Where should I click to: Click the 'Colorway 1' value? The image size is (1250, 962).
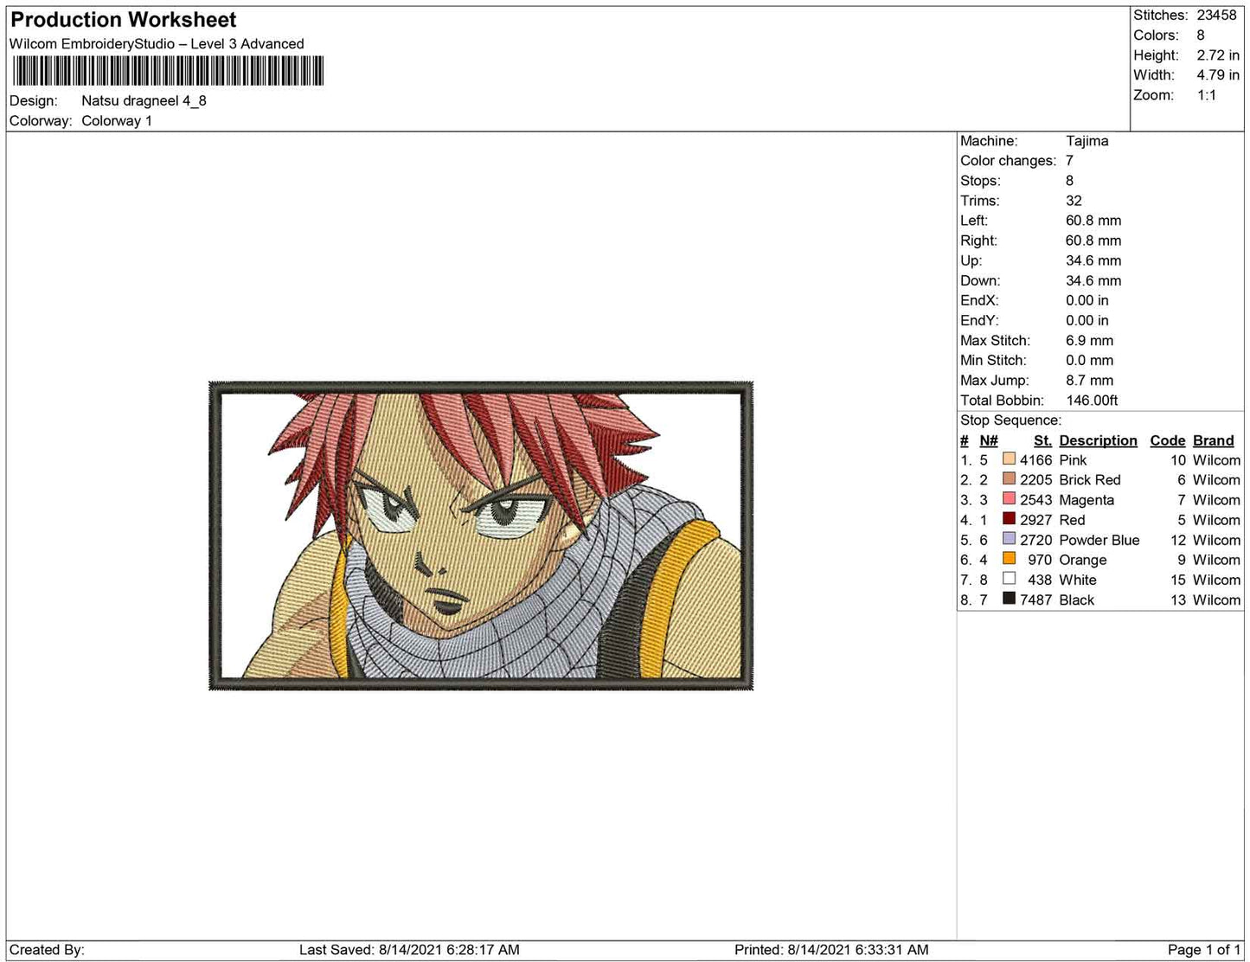tap(117, 120)
